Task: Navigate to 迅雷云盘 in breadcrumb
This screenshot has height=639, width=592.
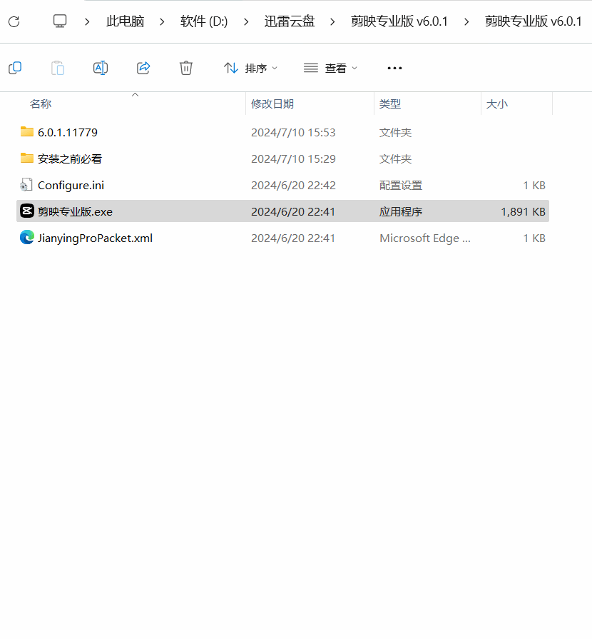Action: [x=290, y=21]
